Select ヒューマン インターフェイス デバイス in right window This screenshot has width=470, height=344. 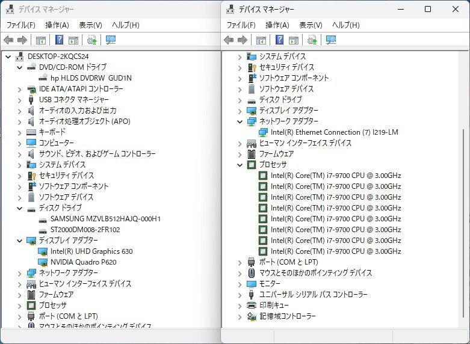tap(305, 143)
